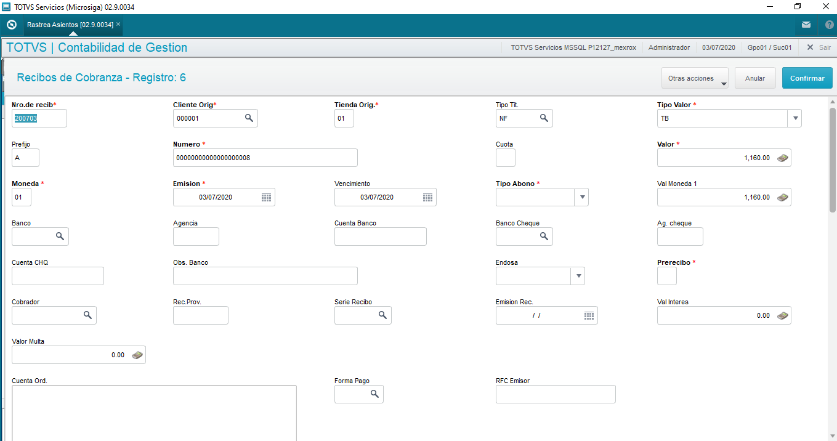837x441 pixels.
Task: Open the Valor Multa calculator icon
Action: click(137, 355)
